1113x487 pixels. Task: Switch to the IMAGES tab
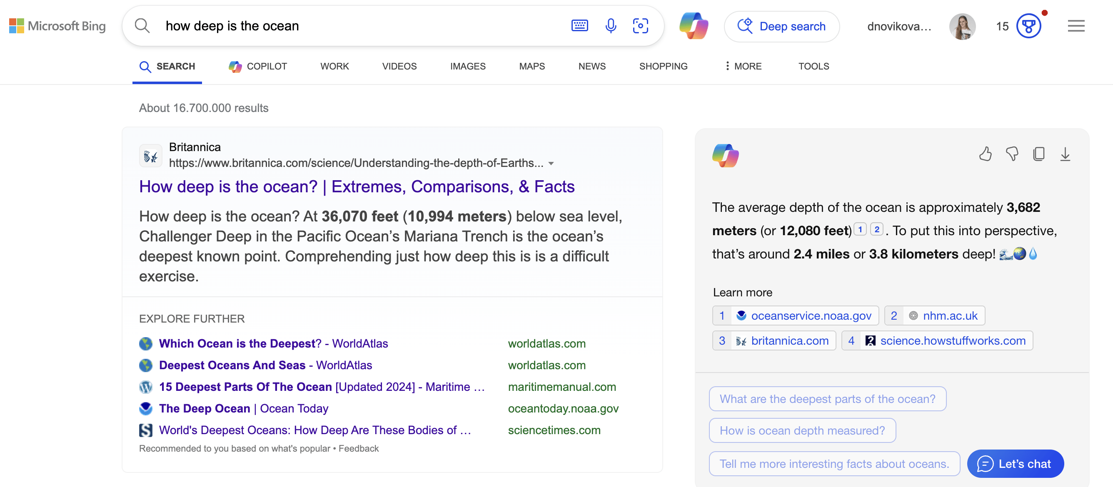point(467,67)
